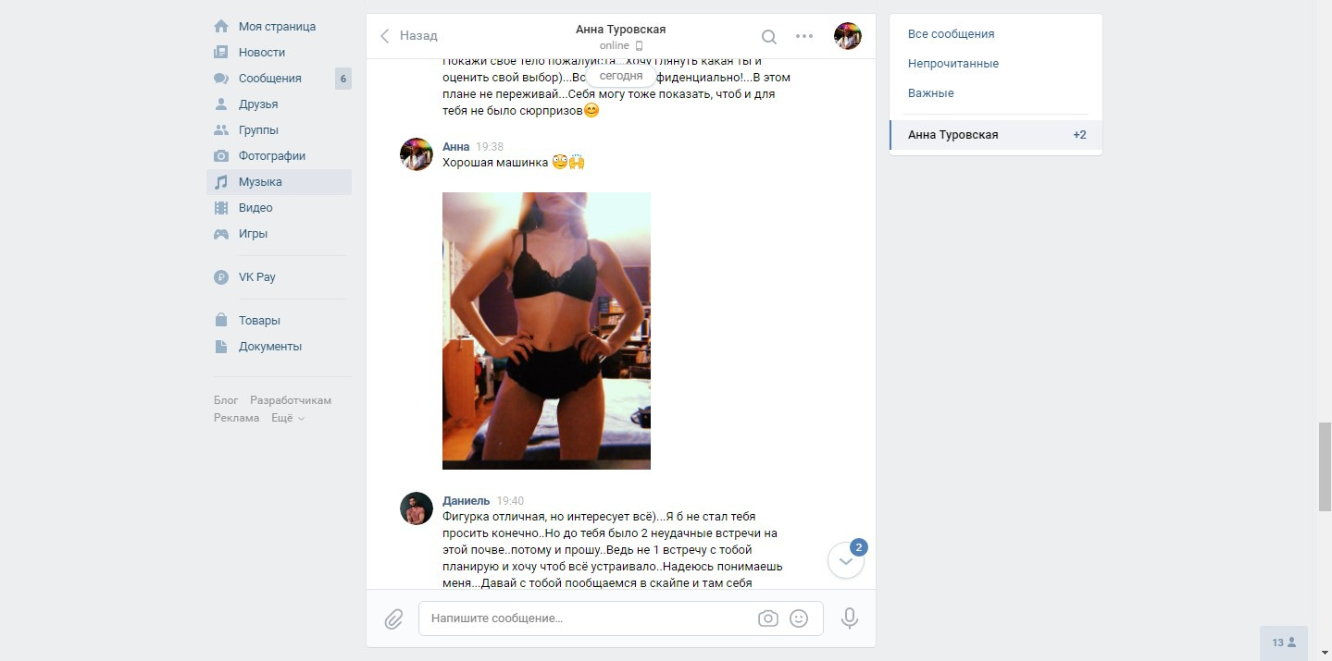Click the page vertical scrollbar thumb
Screen dimensions: 1332x661
coord(1325,467)
